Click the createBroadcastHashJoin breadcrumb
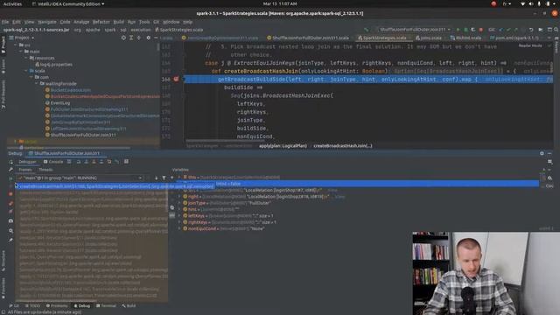 coord(343,146)
